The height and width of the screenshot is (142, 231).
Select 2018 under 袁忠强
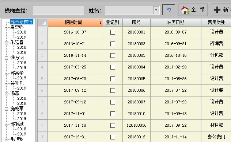[22, 32]
